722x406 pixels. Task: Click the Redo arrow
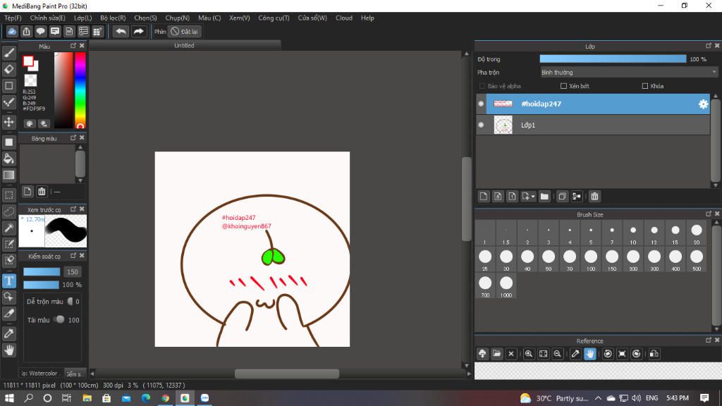[x=138, y=31]
